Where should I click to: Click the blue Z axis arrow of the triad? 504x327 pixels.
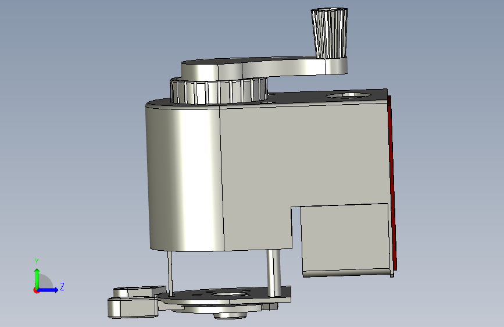pyautogui.click(x=48, y=290)
